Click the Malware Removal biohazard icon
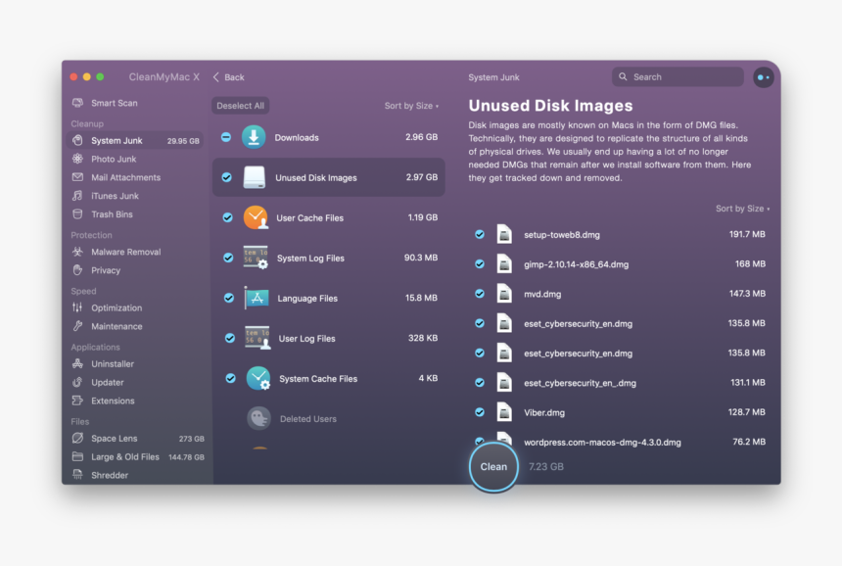 point(78,252)
